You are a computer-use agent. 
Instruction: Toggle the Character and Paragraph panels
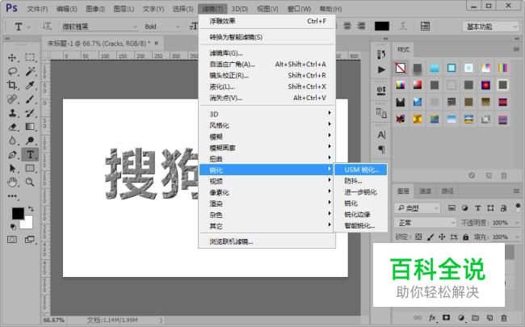pos(425,26)
